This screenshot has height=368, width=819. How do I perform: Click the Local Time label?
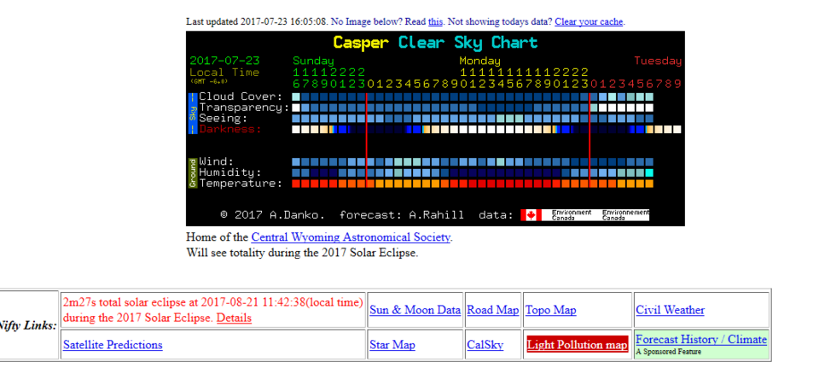click(224, 72)
